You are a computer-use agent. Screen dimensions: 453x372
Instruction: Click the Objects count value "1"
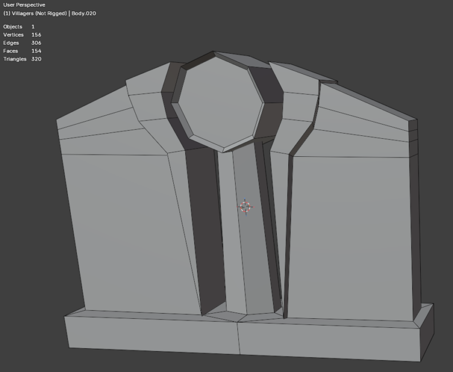(33, 27)
